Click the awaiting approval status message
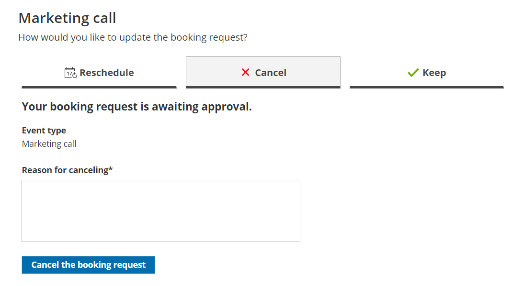 click(137, 107)
